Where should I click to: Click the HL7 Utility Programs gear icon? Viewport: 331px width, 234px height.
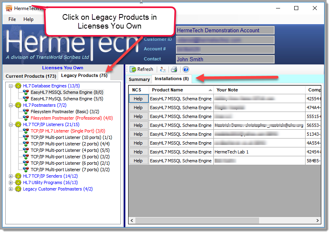[x=18, y=182]
